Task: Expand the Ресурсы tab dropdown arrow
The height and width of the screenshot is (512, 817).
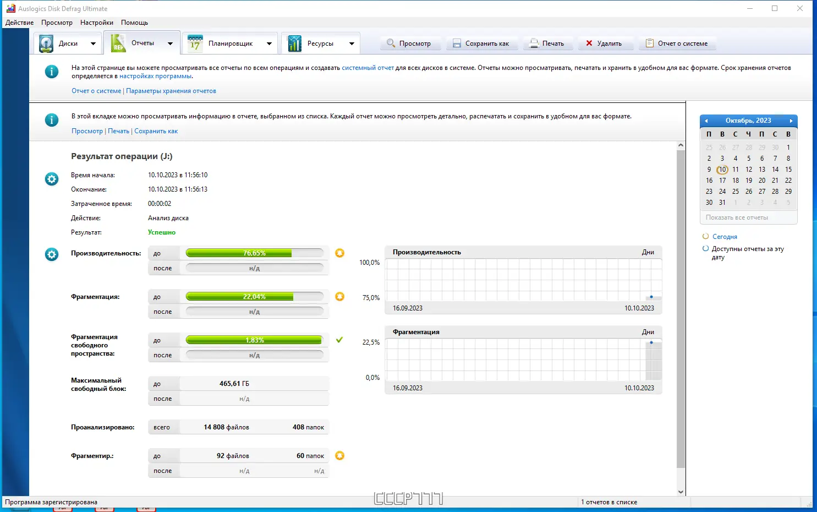Action: click(352, 43)
